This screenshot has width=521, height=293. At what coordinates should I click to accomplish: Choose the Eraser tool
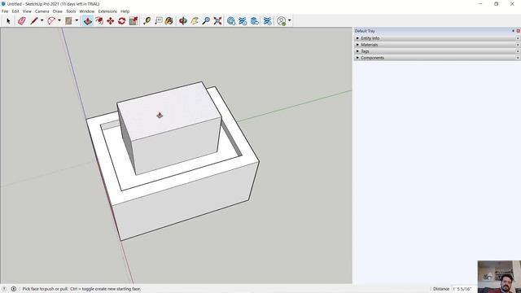tap(22, 21)
